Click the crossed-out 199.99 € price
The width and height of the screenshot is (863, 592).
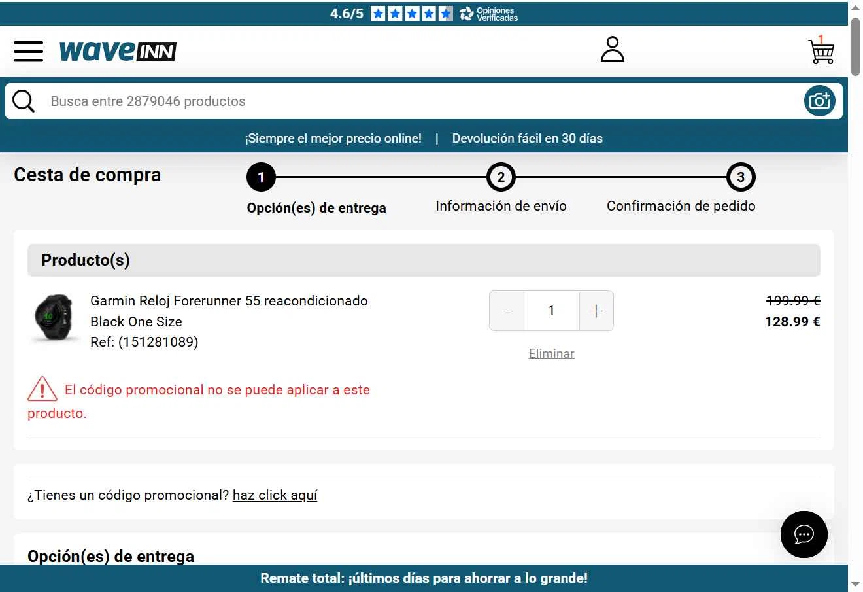click(x=793, y=300)
